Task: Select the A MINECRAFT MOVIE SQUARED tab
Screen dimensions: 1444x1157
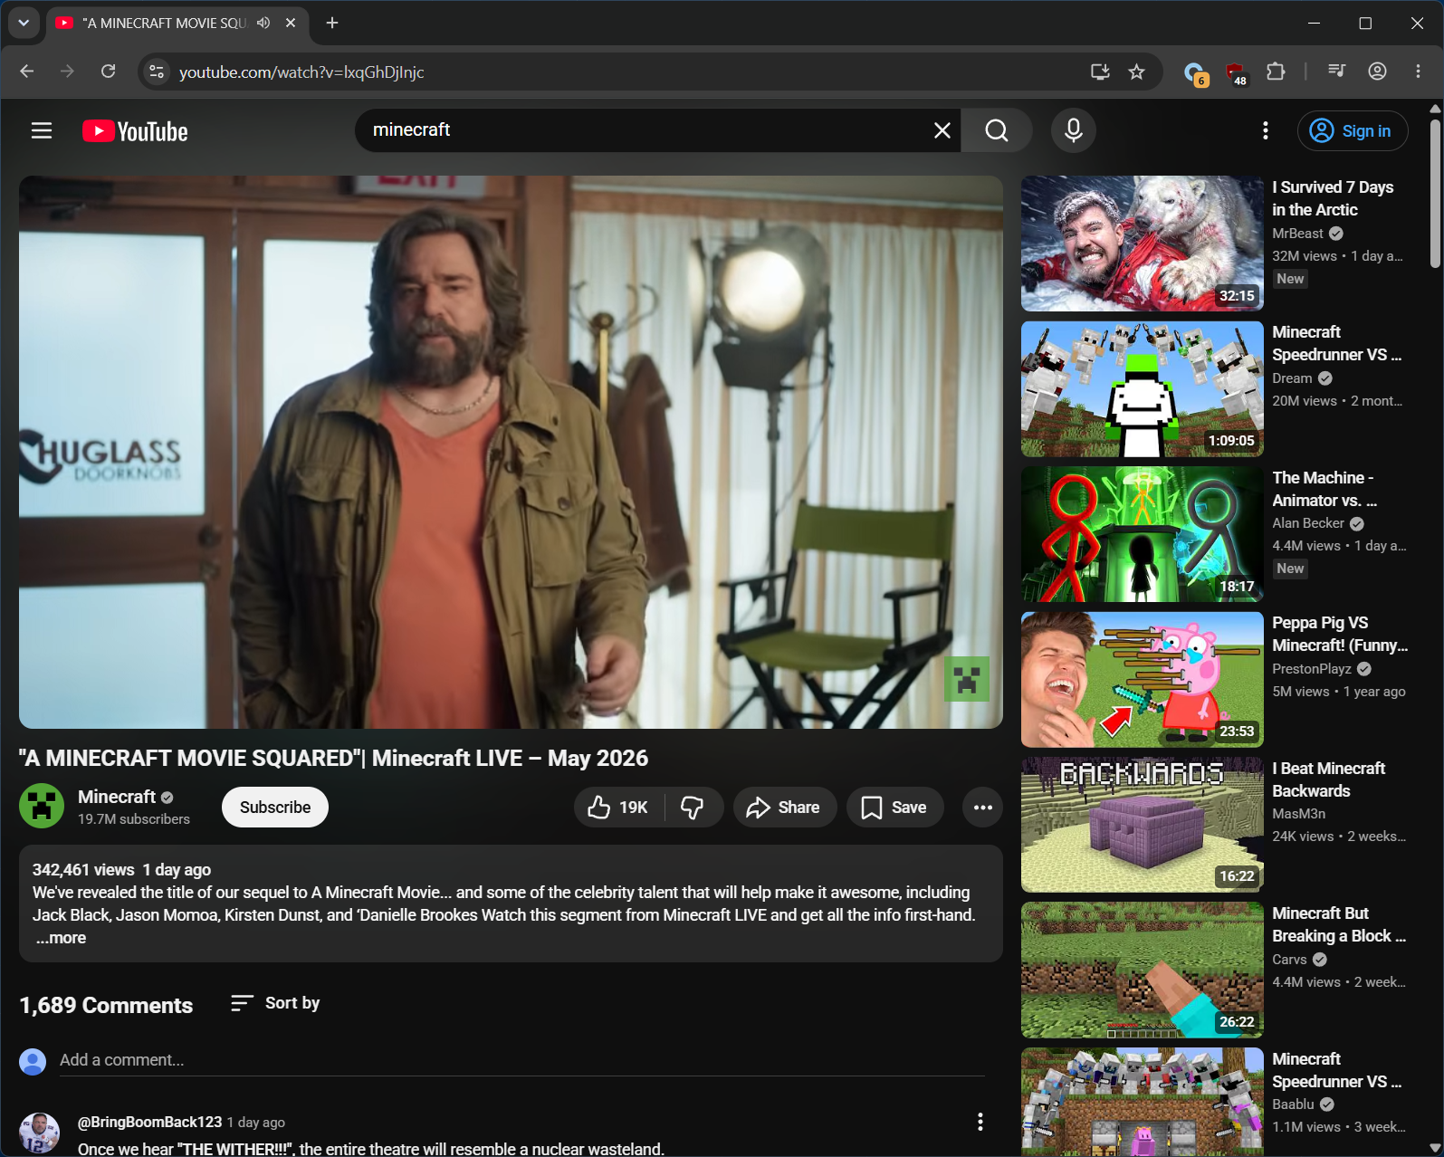Action: 164,24
